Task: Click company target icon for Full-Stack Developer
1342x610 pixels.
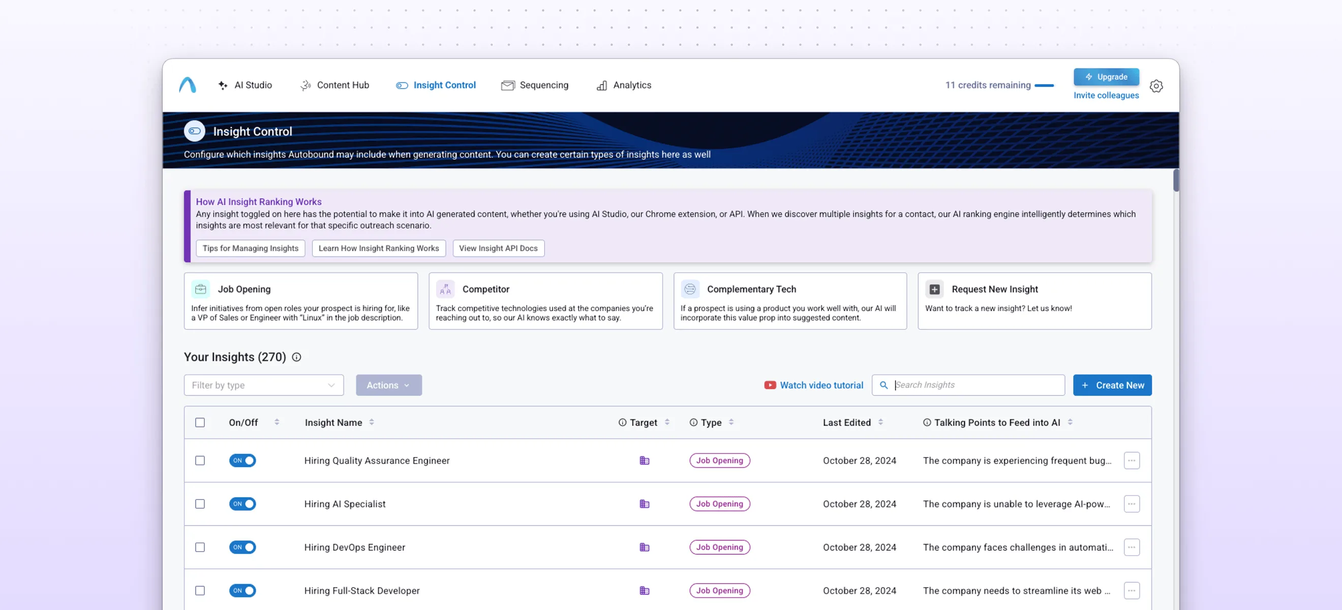Action: point(645,590)
